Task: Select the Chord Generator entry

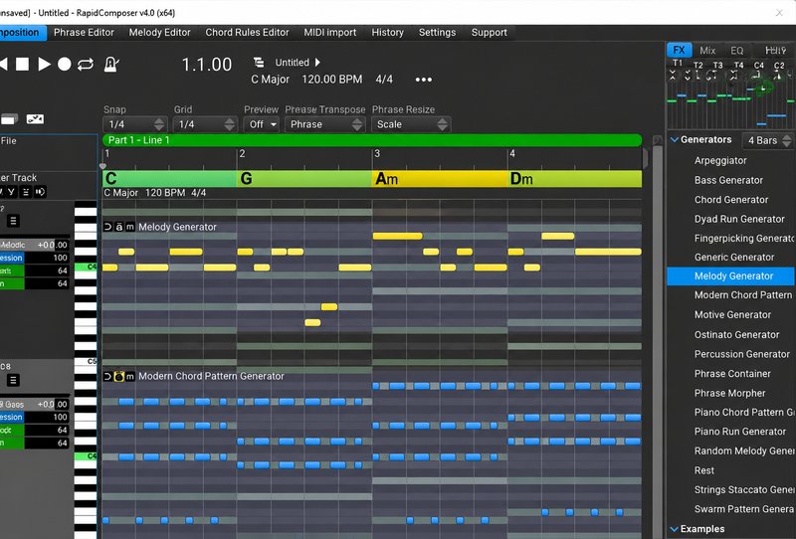Action: (x=730, y=200)
